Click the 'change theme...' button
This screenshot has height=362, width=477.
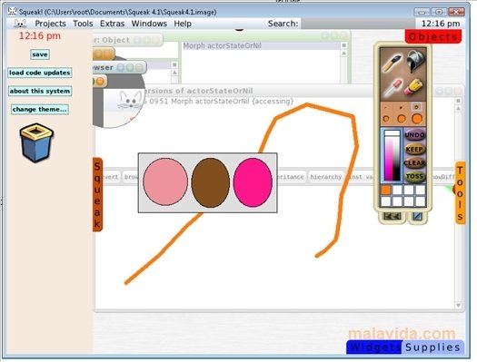point(40,110)
